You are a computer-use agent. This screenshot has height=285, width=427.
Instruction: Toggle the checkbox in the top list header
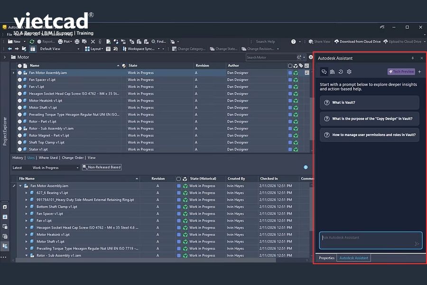coord(290,66)
